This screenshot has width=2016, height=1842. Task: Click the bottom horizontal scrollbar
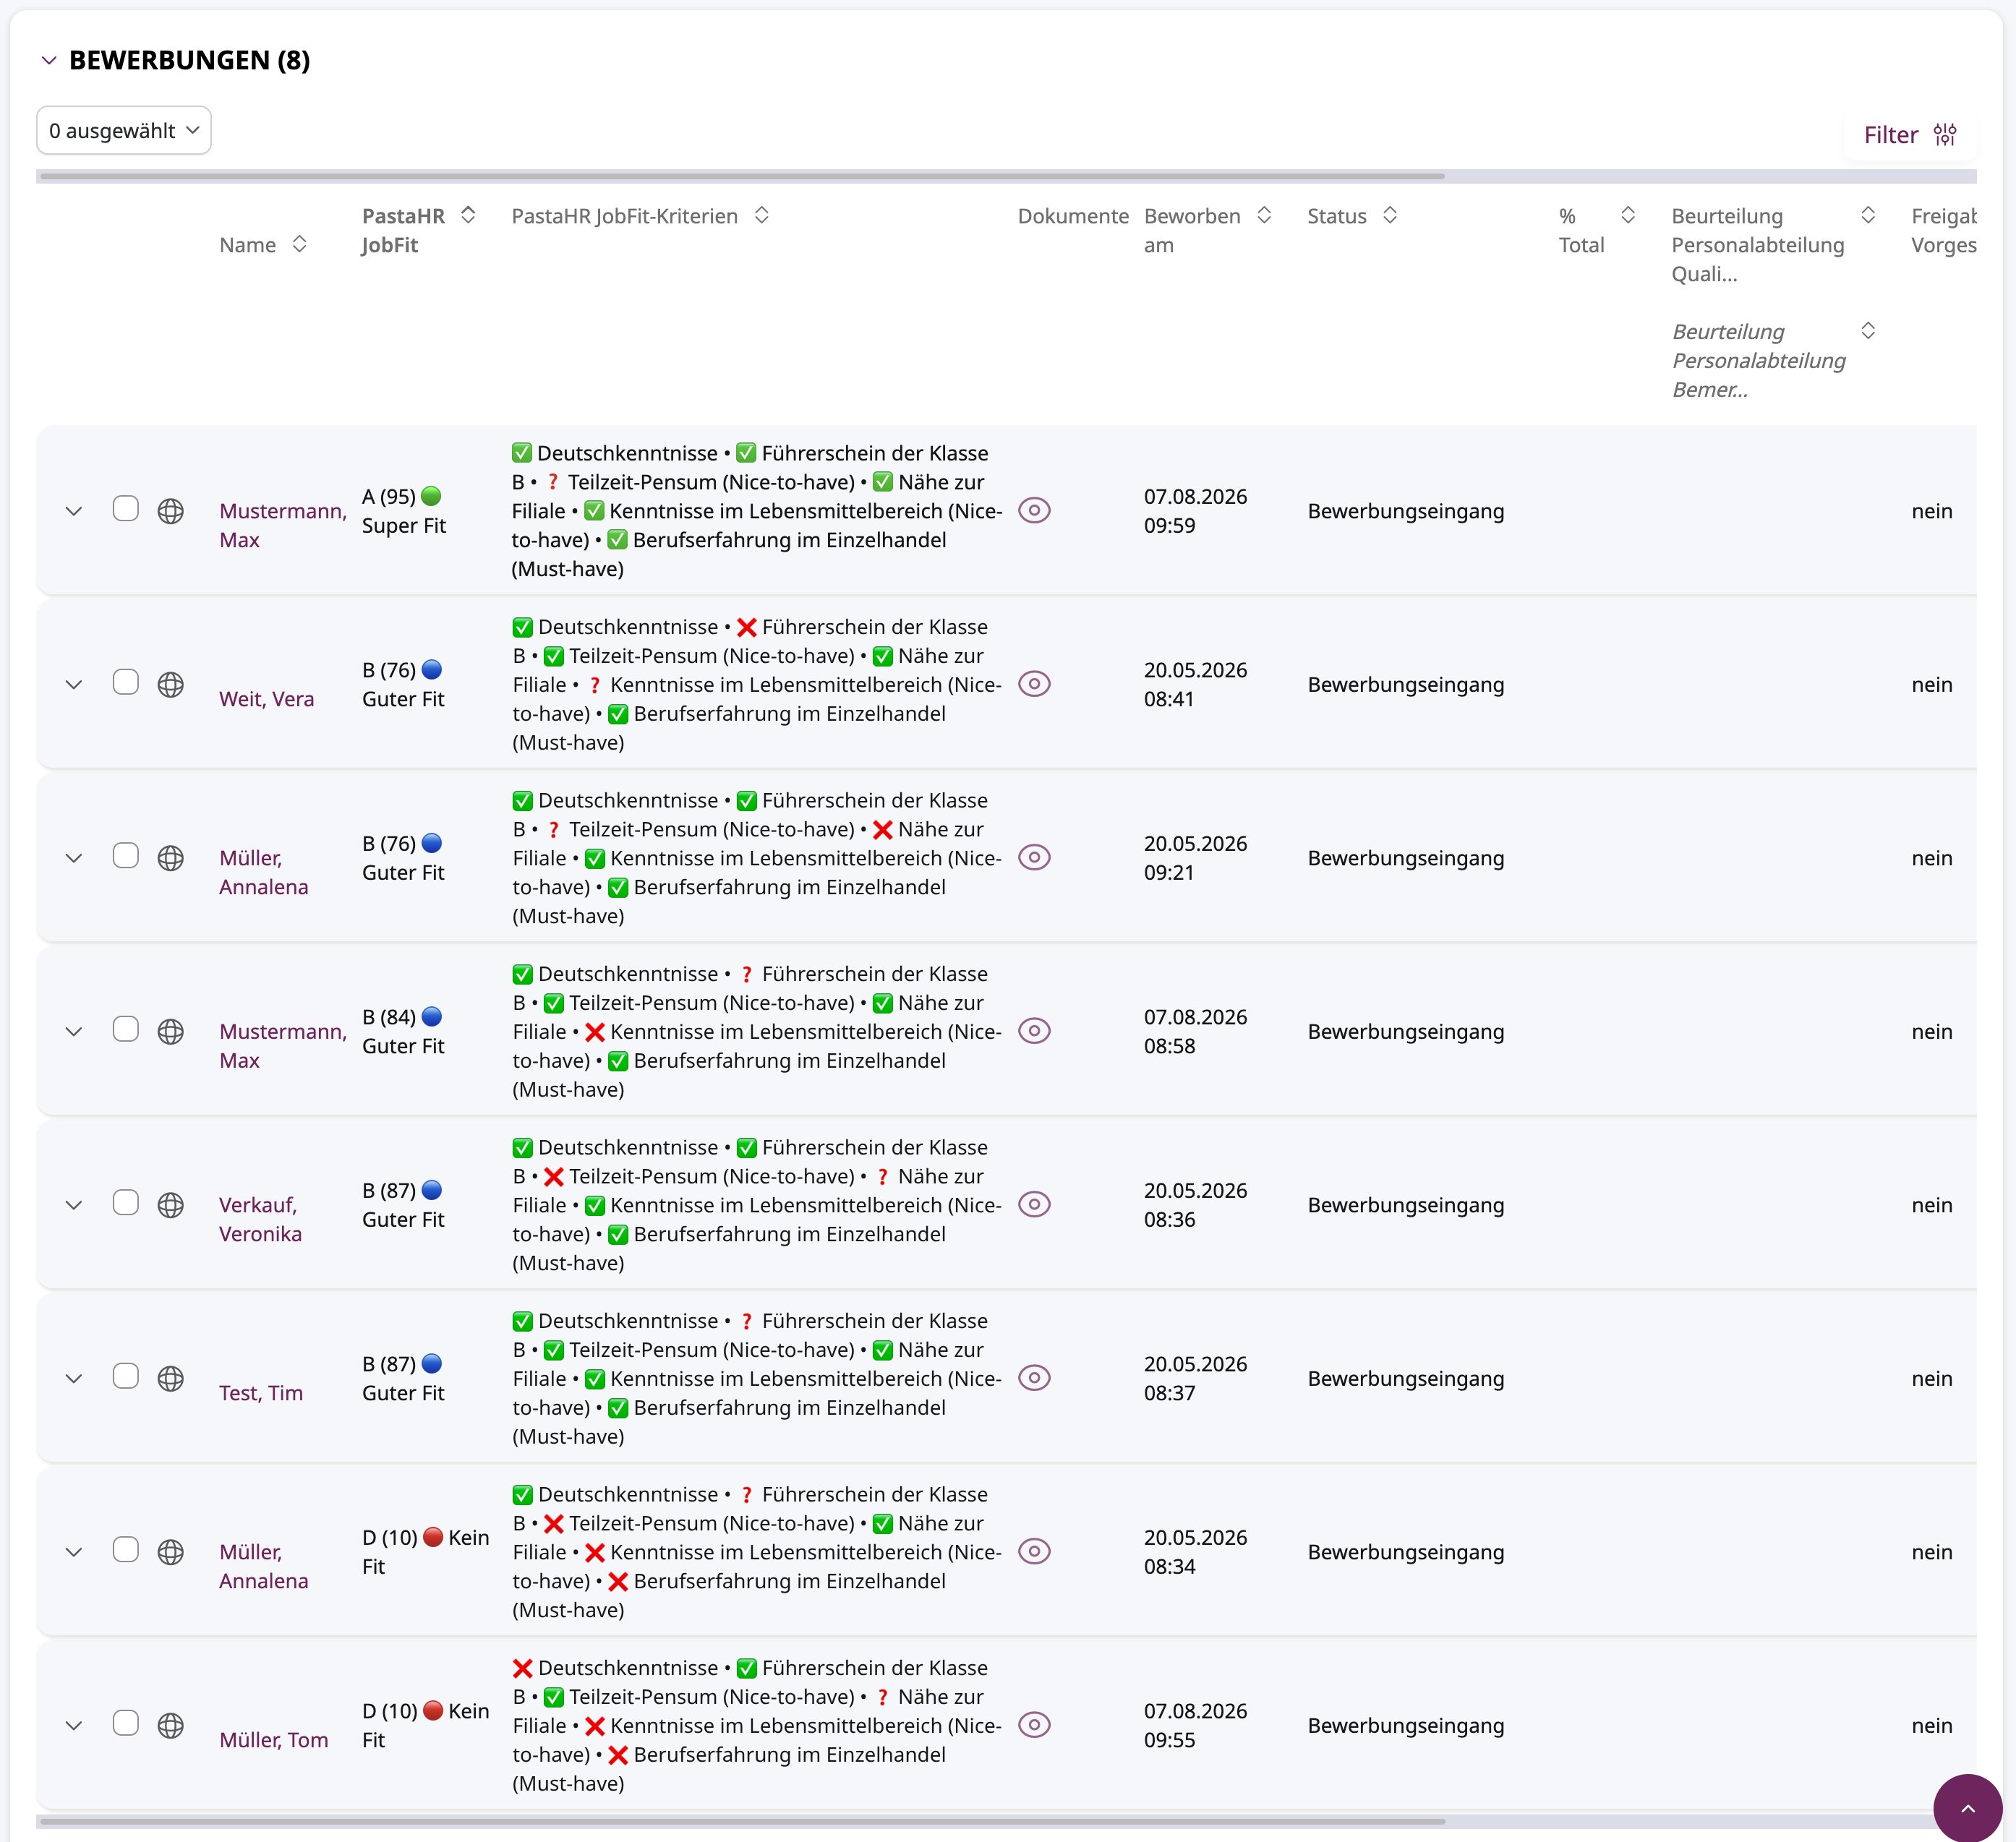742,1822
